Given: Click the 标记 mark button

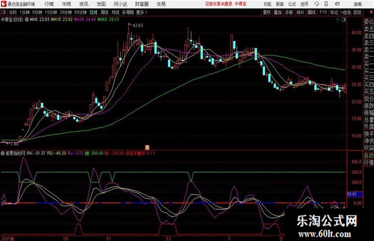Looking at the screenshot, I should [x=334, y=12].
